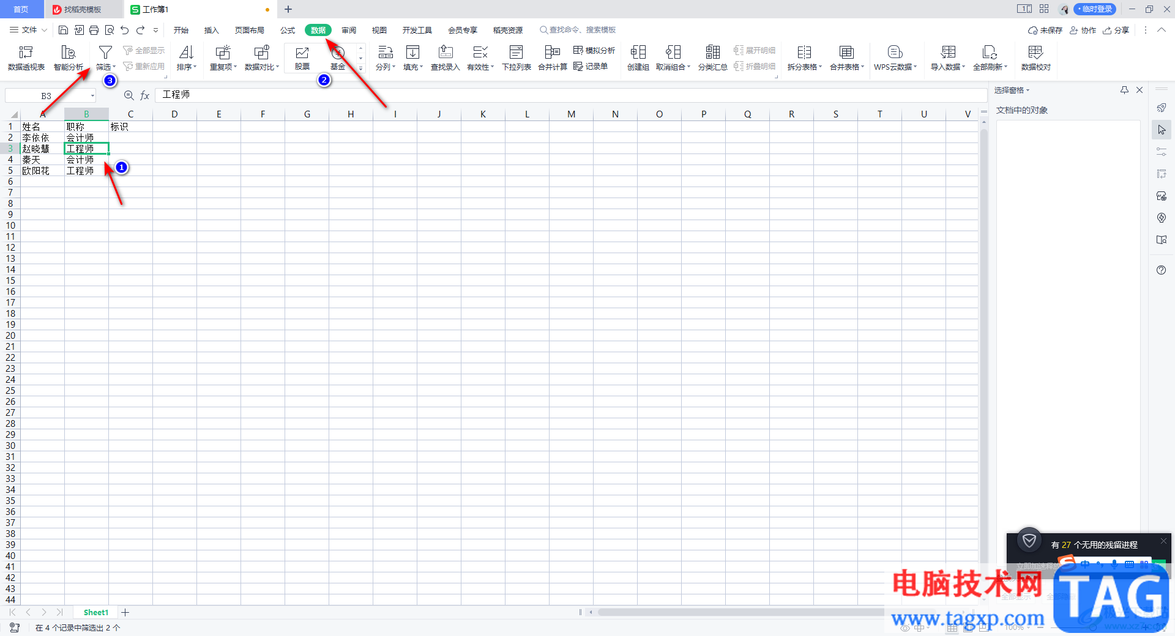
Task: Open the File (文件) menu
Action: point(29,30)
